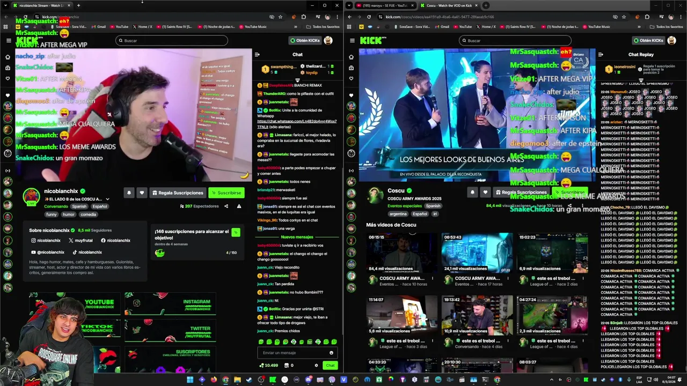Click notification bell for Coscu channel
The image size is (687, 386).
click(x=472, y=192)
